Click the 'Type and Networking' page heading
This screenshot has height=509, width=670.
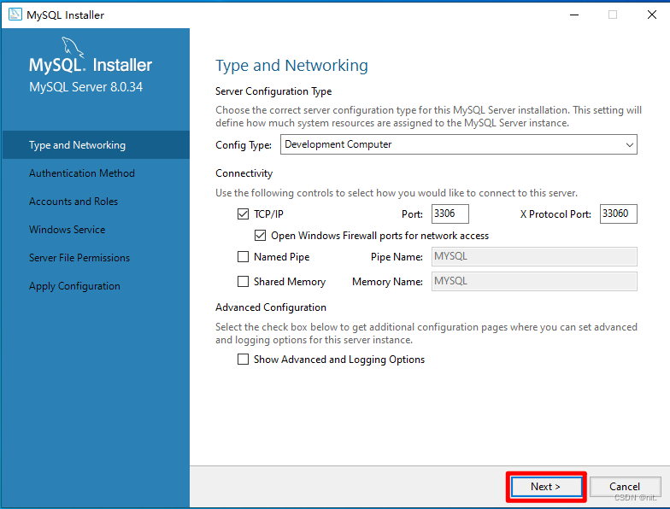[291, 65]
